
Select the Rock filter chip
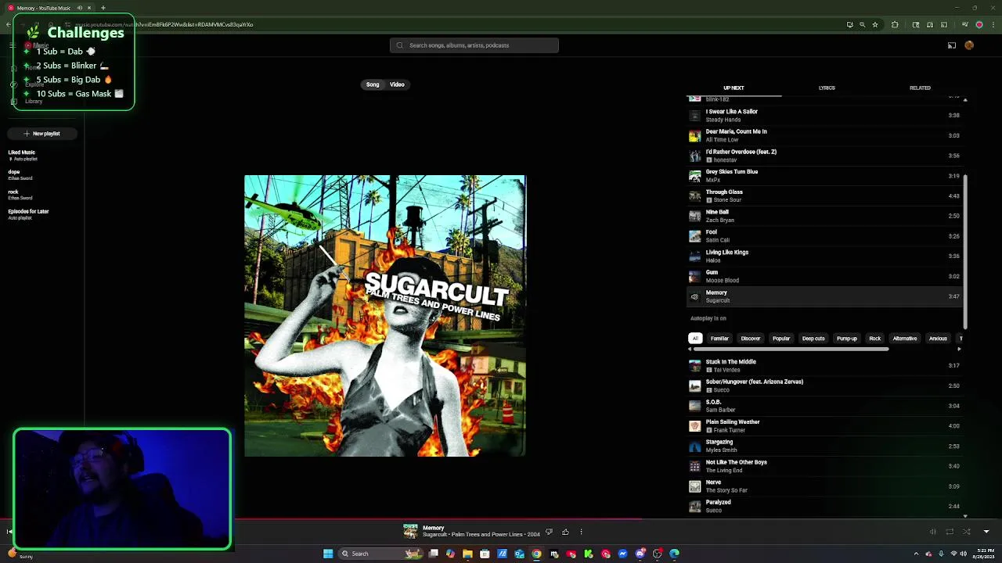pyautogui.click(x=875, y=339)
